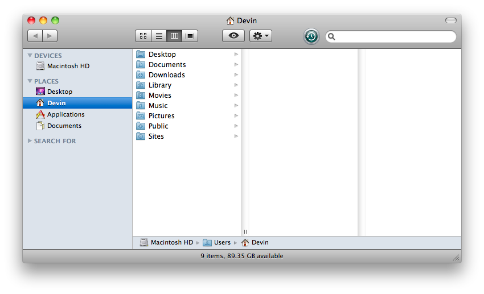Select the Public folder
Image resolution: width=484 pixels, height=294 pixels.
point(187,126)
